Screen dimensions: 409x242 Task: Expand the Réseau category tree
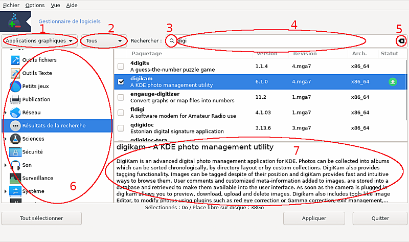click(6, 113)
